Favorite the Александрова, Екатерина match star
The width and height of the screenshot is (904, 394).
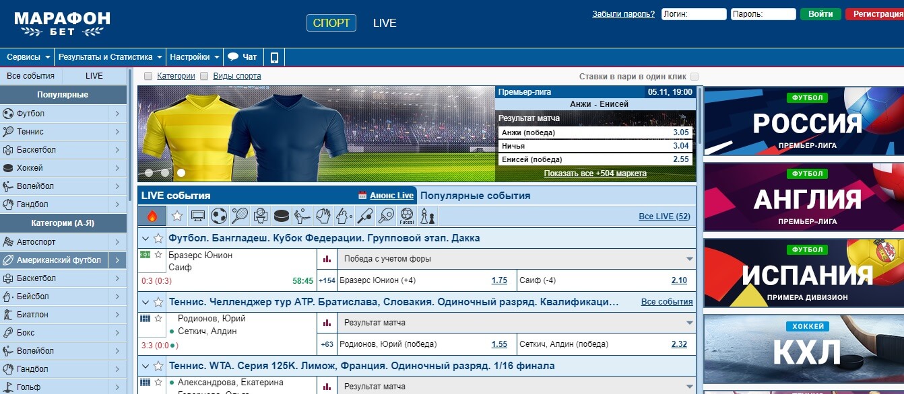click(x=158, y=383)
